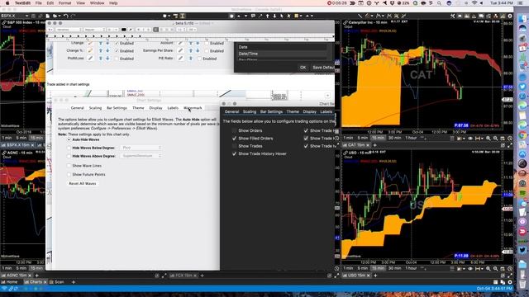This screenshot has width=529, height=297.
Task: Open the Format menu in the menu bar
Action: pos(64,3)
